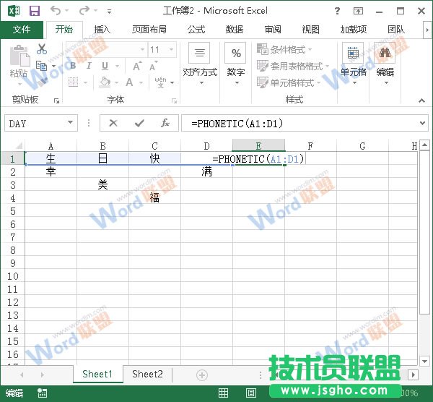Switch to Page Layout view in status bar

coord(250,393)
